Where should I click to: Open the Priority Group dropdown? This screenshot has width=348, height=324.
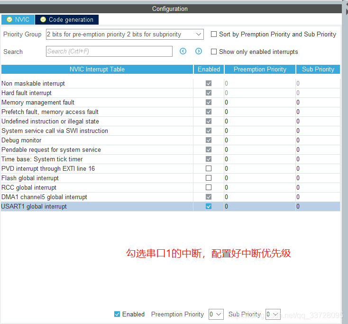point(125,35)
